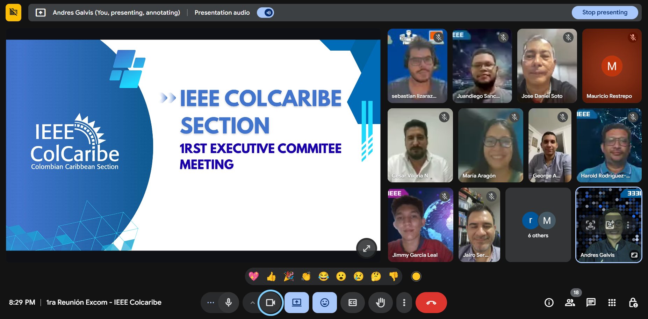This screenshot has width=648, height=319.
Task: Expand video settings with the up chevron
Action: pyautogui.click(x=252, y=303)
